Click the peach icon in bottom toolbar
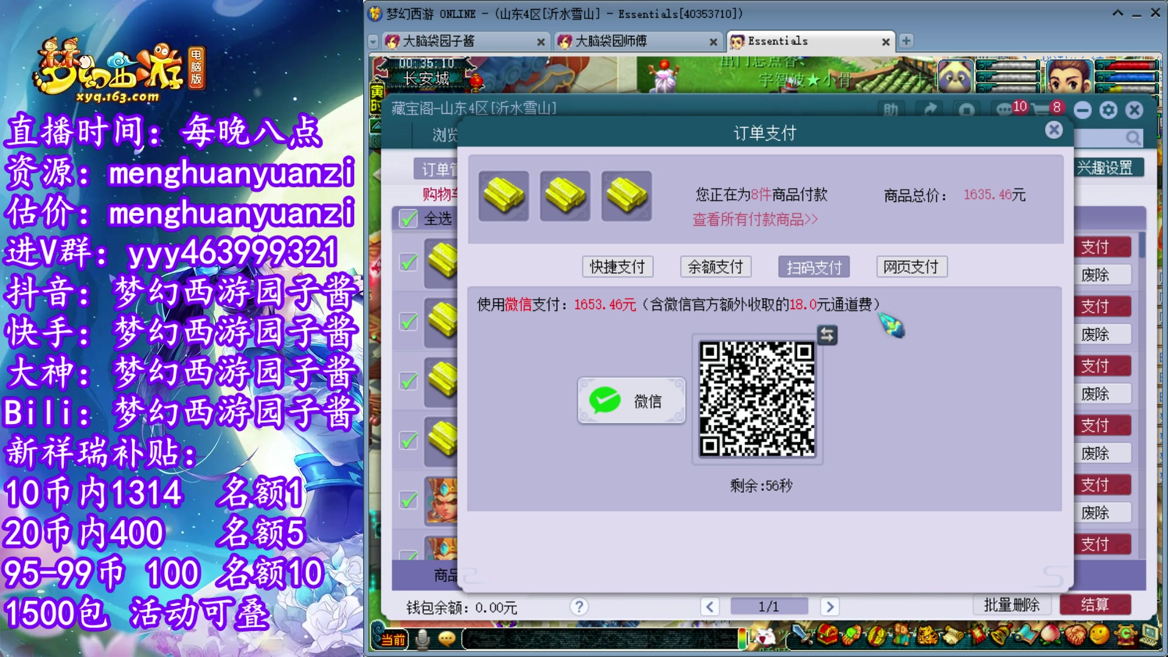1168x657 pixels. 1051,635
